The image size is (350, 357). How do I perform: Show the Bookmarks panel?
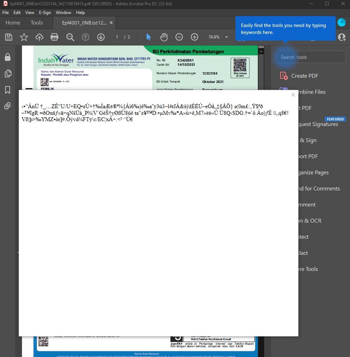pos(7,90)
